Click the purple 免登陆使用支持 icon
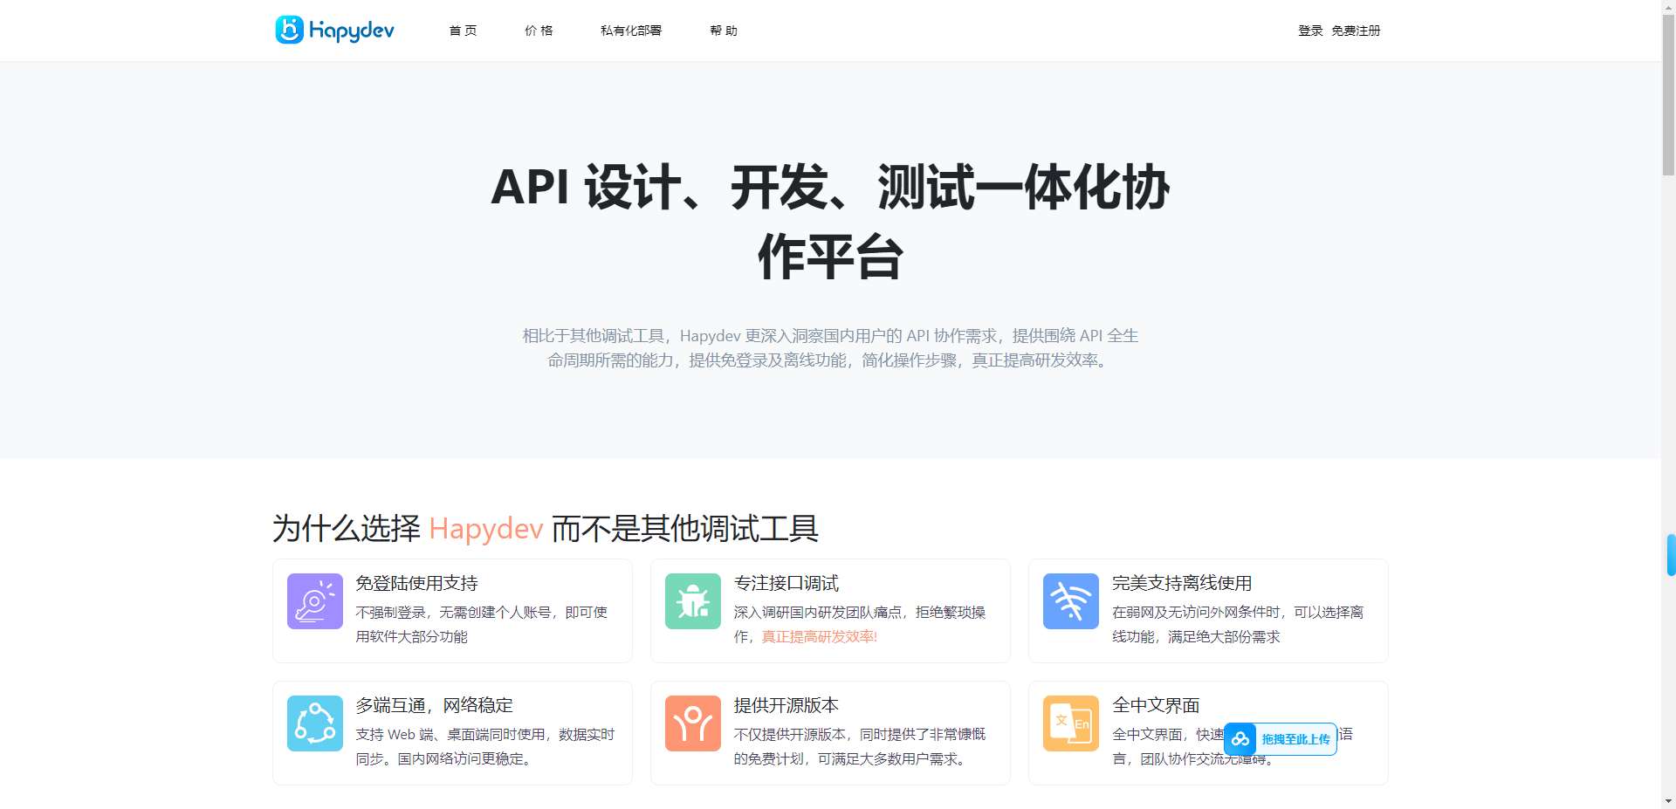1676x809 pixels. (x=315, y=601)
